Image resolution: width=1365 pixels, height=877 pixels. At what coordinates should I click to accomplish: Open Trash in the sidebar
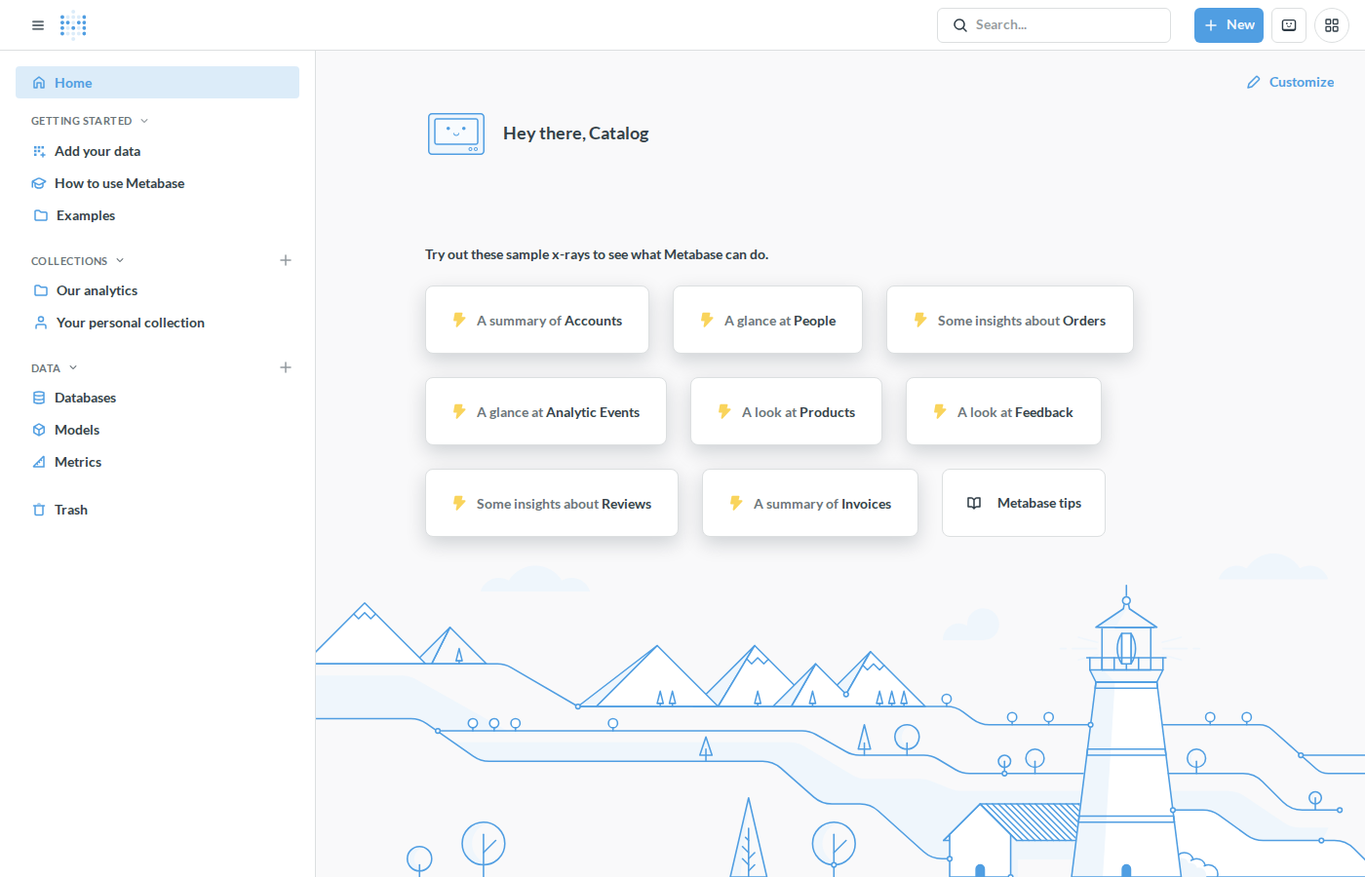[x=157, y=510]
